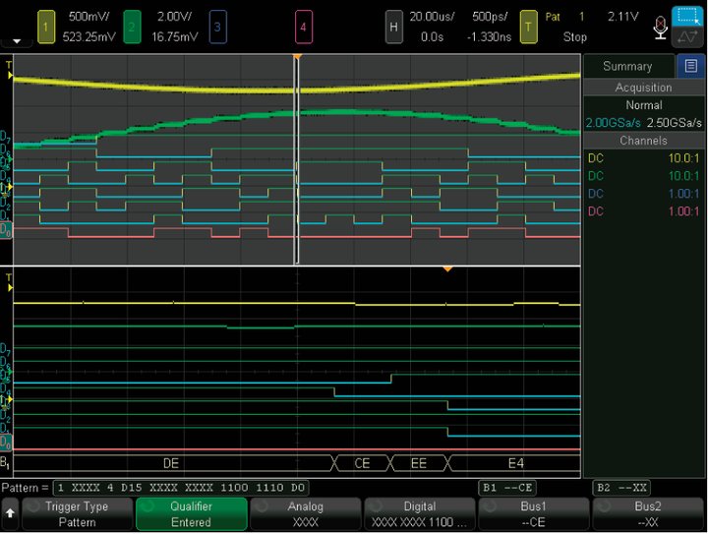Open the Analog XXXX softkey
Screen dimensions: 708x534
pyautogui.click(x=306, y=514)
